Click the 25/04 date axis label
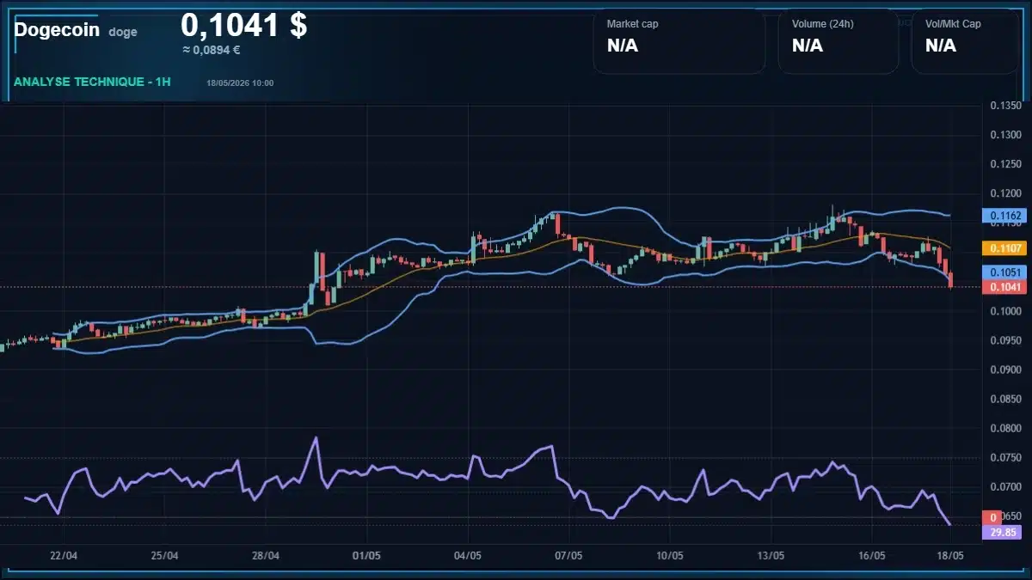This screenshot has height=580, width=1032. pyautogui.click(x=164, y=555)
